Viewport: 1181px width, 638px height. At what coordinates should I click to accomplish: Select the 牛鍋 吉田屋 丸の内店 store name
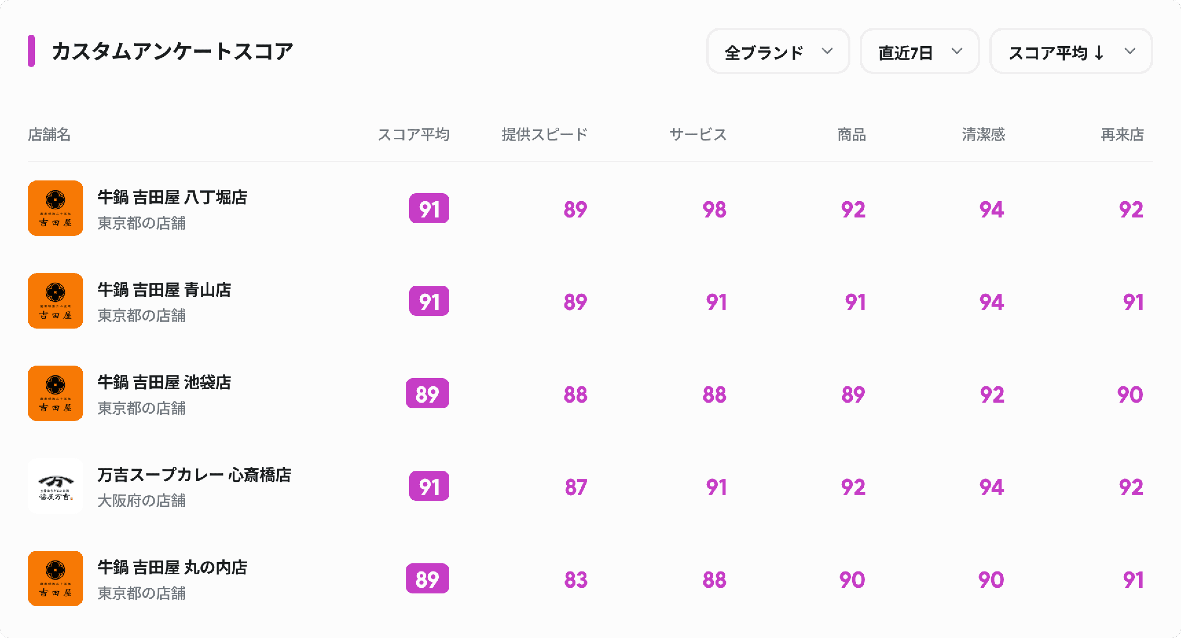tap(172, 567)
